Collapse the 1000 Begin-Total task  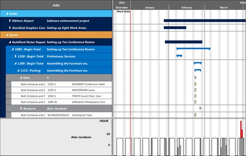click(x=13, y=49)
